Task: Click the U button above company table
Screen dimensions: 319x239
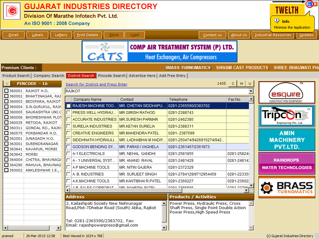Action: (x=250, y=83)
